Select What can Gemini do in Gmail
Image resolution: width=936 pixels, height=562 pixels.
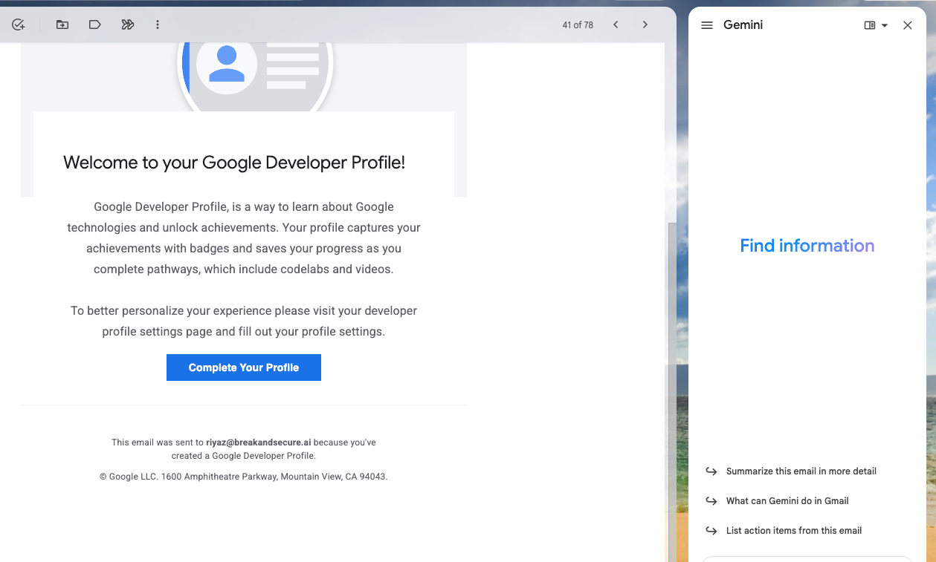click(x=787, y=500)
